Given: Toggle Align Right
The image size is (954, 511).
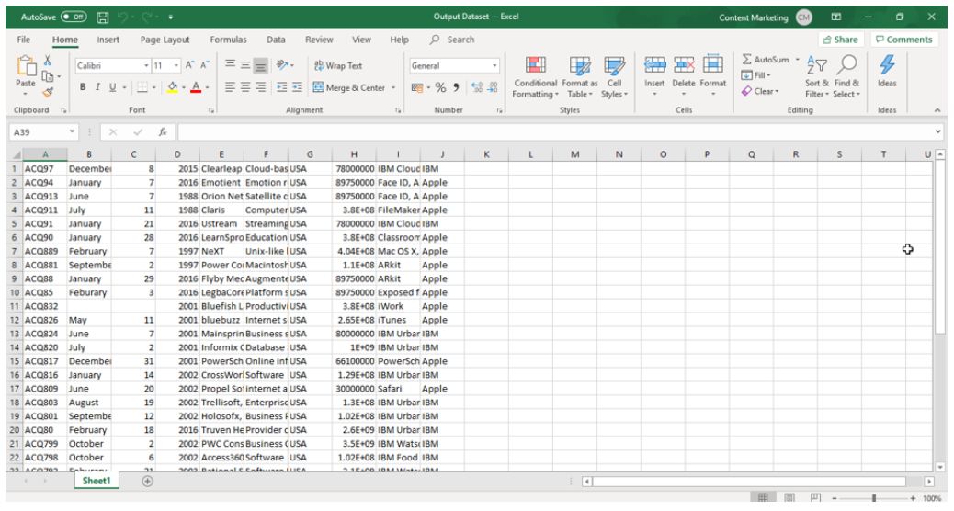Looking at the screenshot, I should tap(260, 87).
